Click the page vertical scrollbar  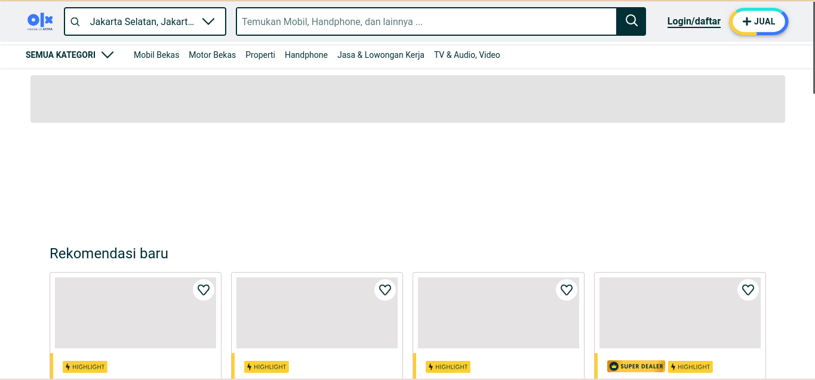pyautogui.click(x=813, y=48)
